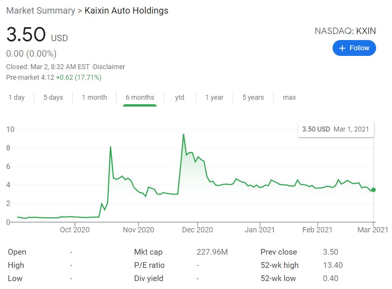The height and width of the screenshot is (289, 392).
Task: Click the green end-point dot on chart
Action: click(373, 190)
